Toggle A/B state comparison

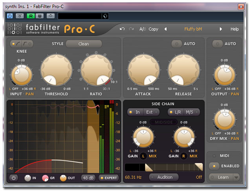[x=143, y=29]
